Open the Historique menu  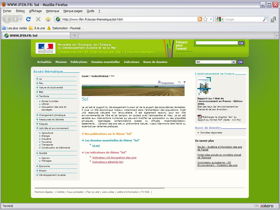point(52,10)
